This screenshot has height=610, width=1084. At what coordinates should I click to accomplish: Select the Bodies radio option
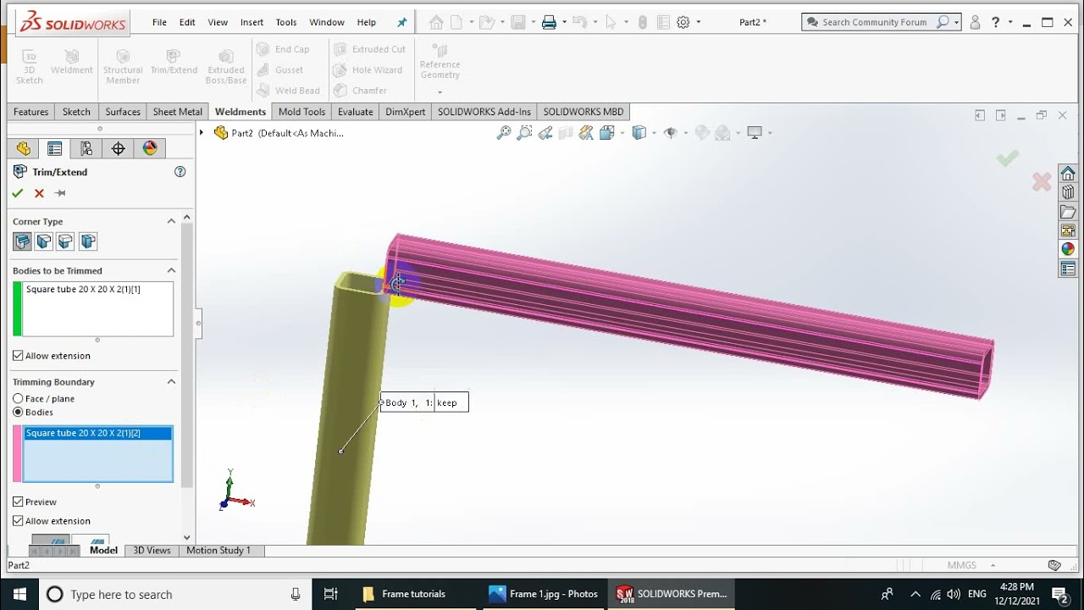pyautogui.click(x=18, y=412)
